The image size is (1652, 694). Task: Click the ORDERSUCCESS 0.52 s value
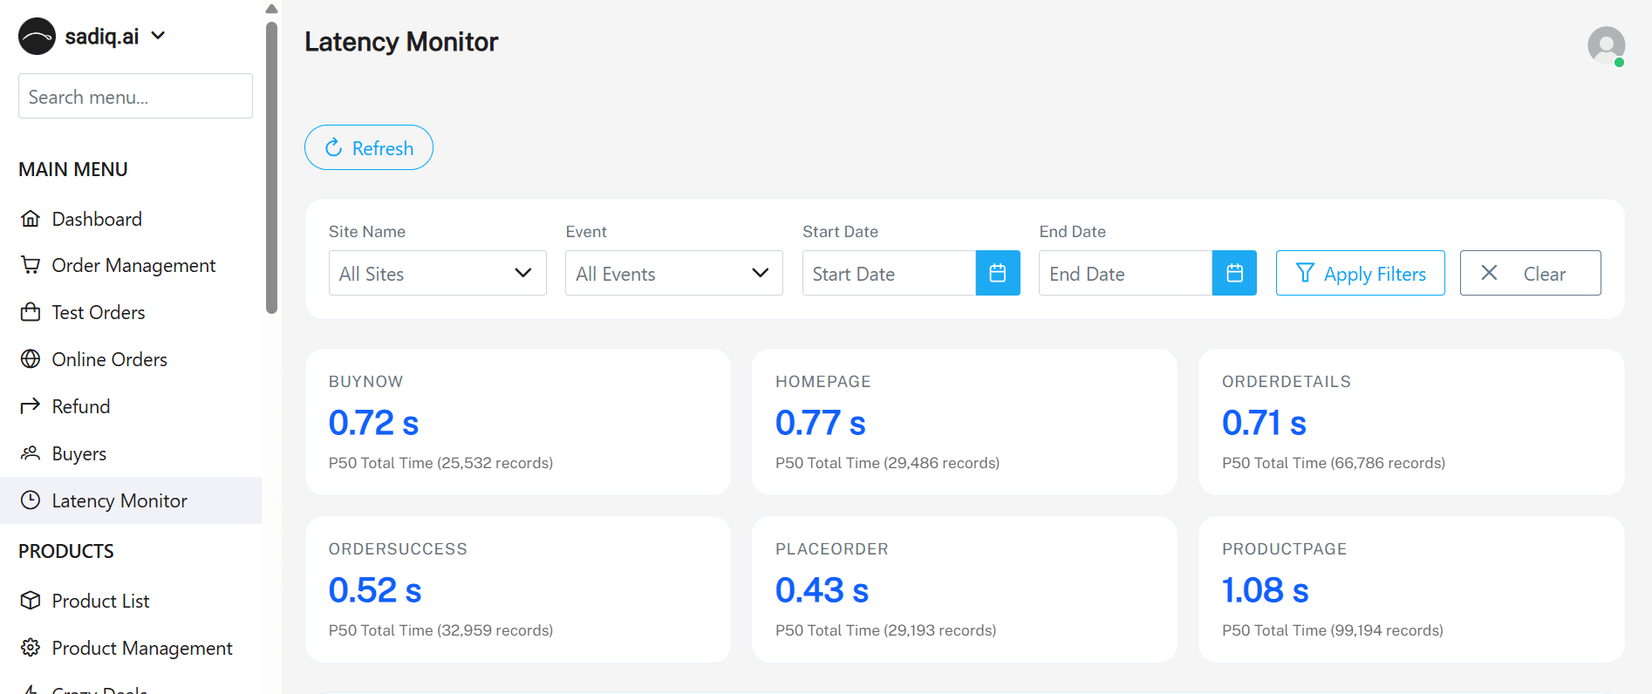tap(375, 590)
